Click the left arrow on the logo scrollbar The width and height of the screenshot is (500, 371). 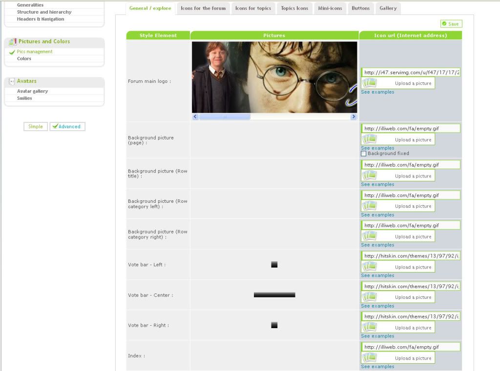click(x=195, y=117)
